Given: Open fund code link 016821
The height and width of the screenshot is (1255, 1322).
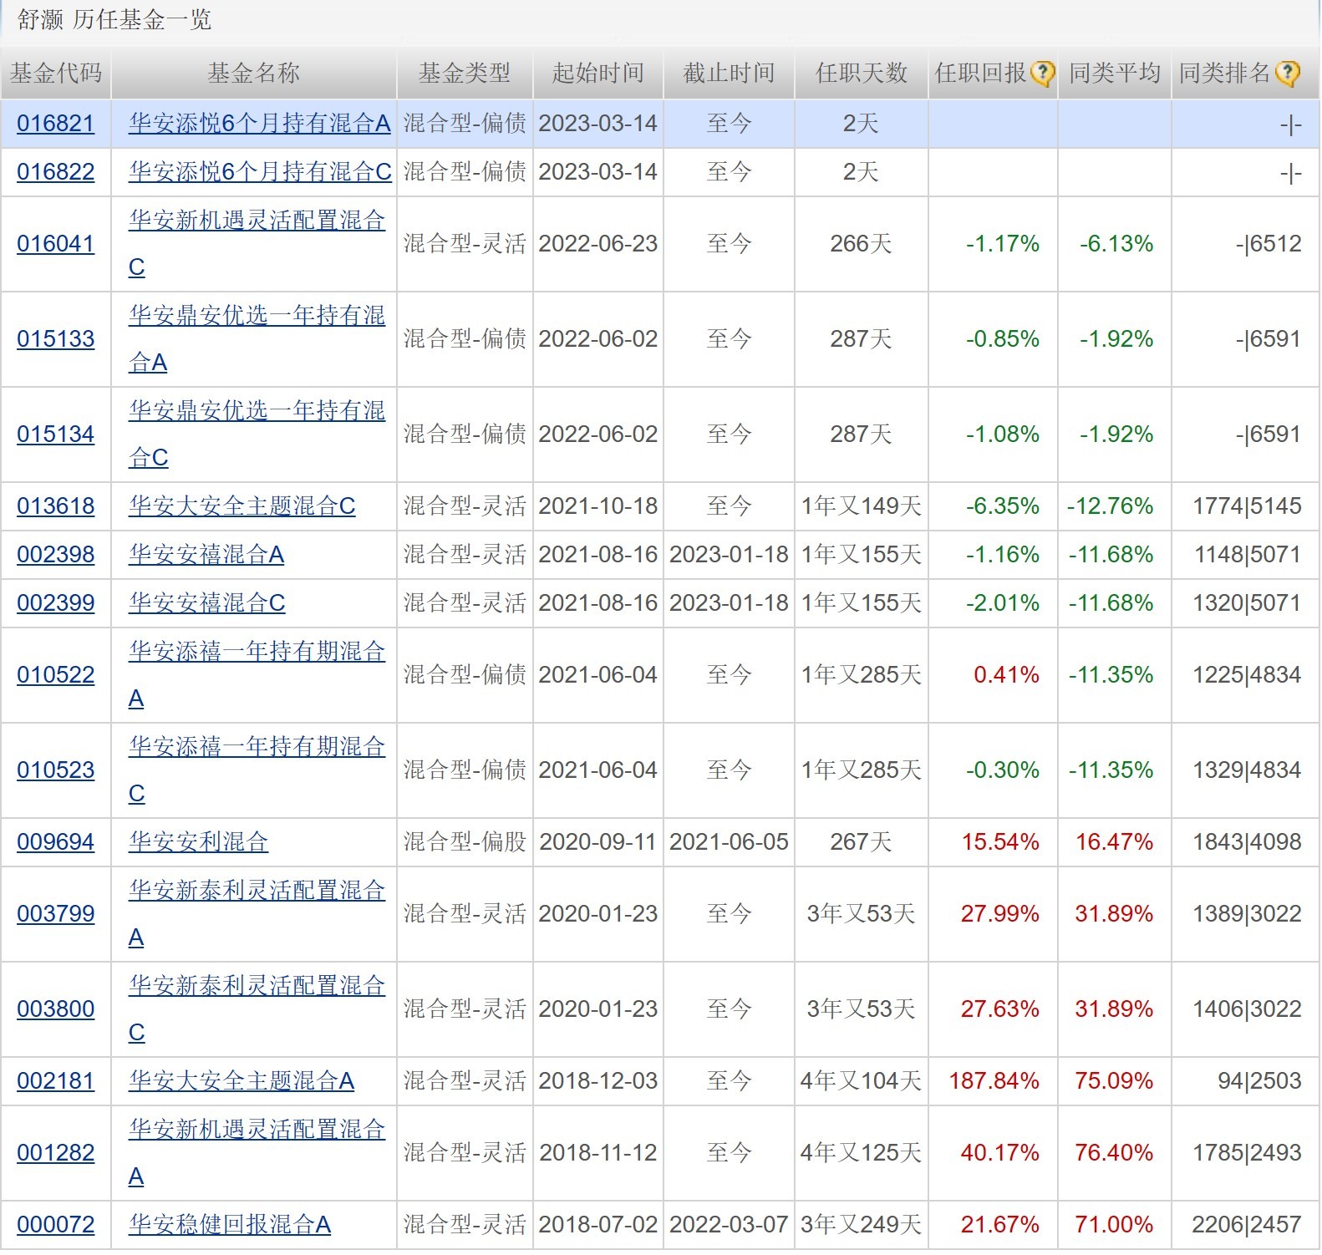Looking at the screenshot, I should [56, 124].
